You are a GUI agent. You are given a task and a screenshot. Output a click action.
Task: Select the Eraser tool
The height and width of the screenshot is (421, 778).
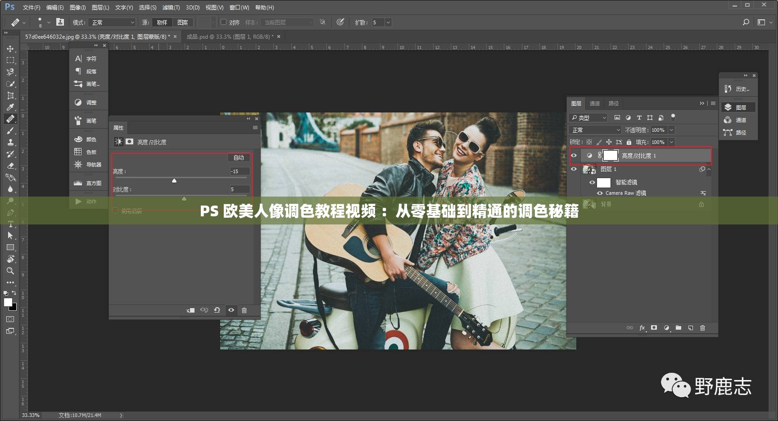10,166
